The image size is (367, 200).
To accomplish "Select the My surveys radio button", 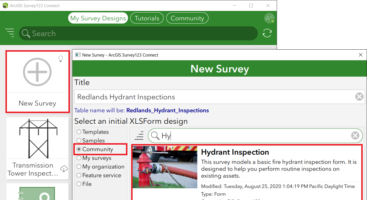I will (x=79, y=158).
